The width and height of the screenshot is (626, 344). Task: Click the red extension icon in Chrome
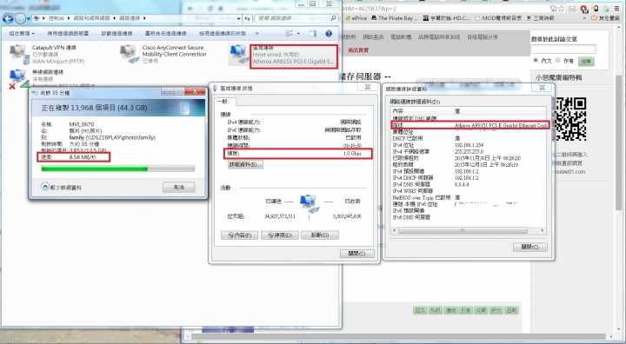point(584,9)
